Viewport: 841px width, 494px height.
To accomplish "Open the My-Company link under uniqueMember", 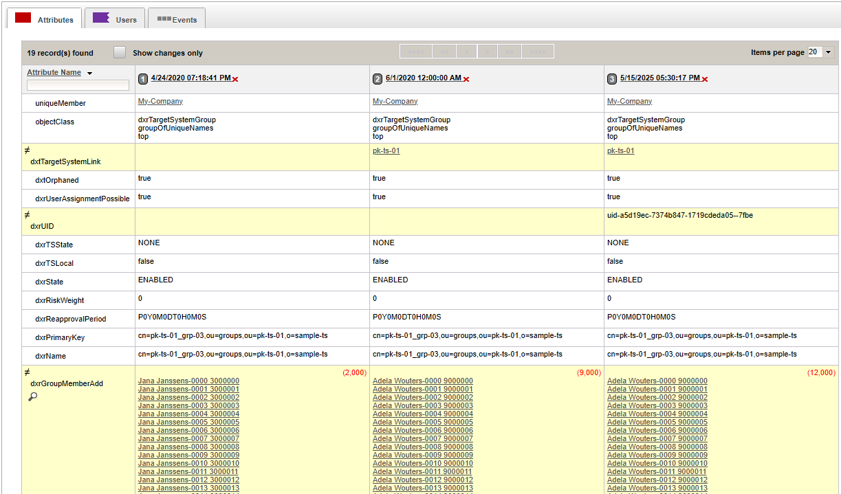I will 160,101.
